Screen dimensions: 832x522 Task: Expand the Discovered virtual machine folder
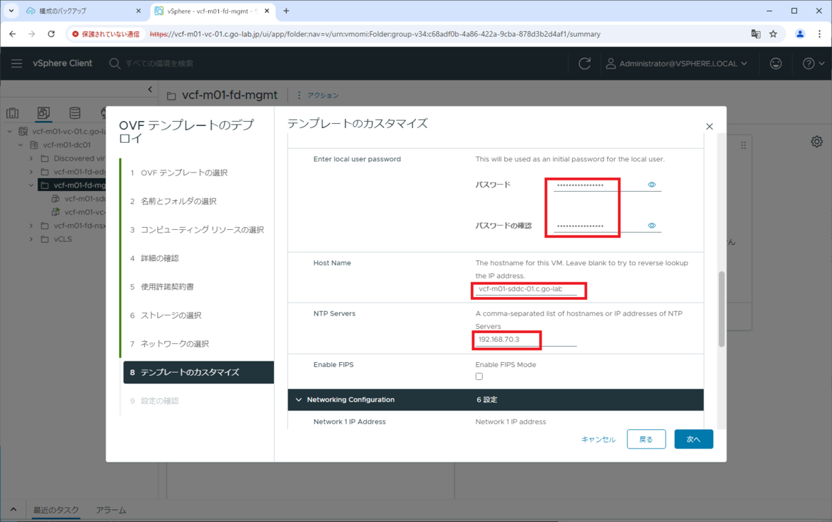click(x=31, y=159)
